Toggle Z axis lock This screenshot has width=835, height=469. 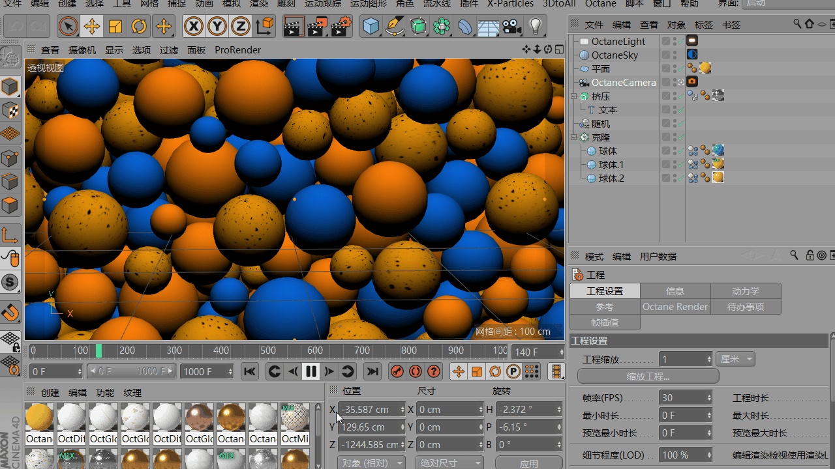[241, 27]
